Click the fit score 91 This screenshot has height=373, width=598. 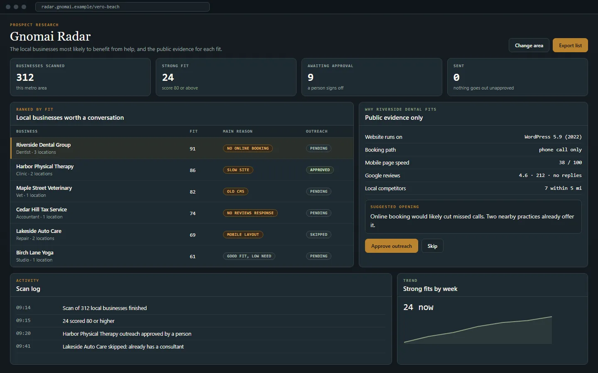193,149
